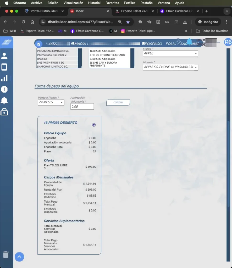Switch to the Efrain Cardenas tab
Screen dimensions: 232x268
pos(180,11)
